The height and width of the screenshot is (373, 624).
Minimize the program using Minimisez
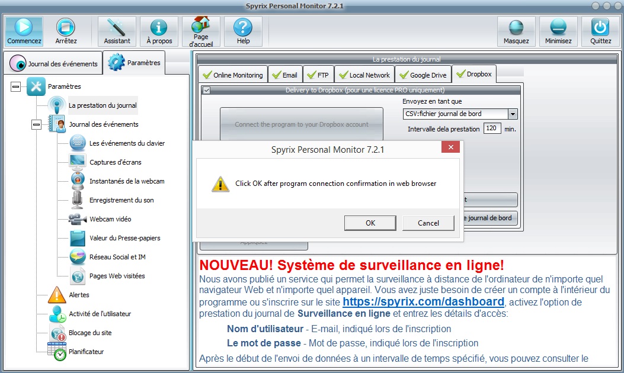coord(558,31)
